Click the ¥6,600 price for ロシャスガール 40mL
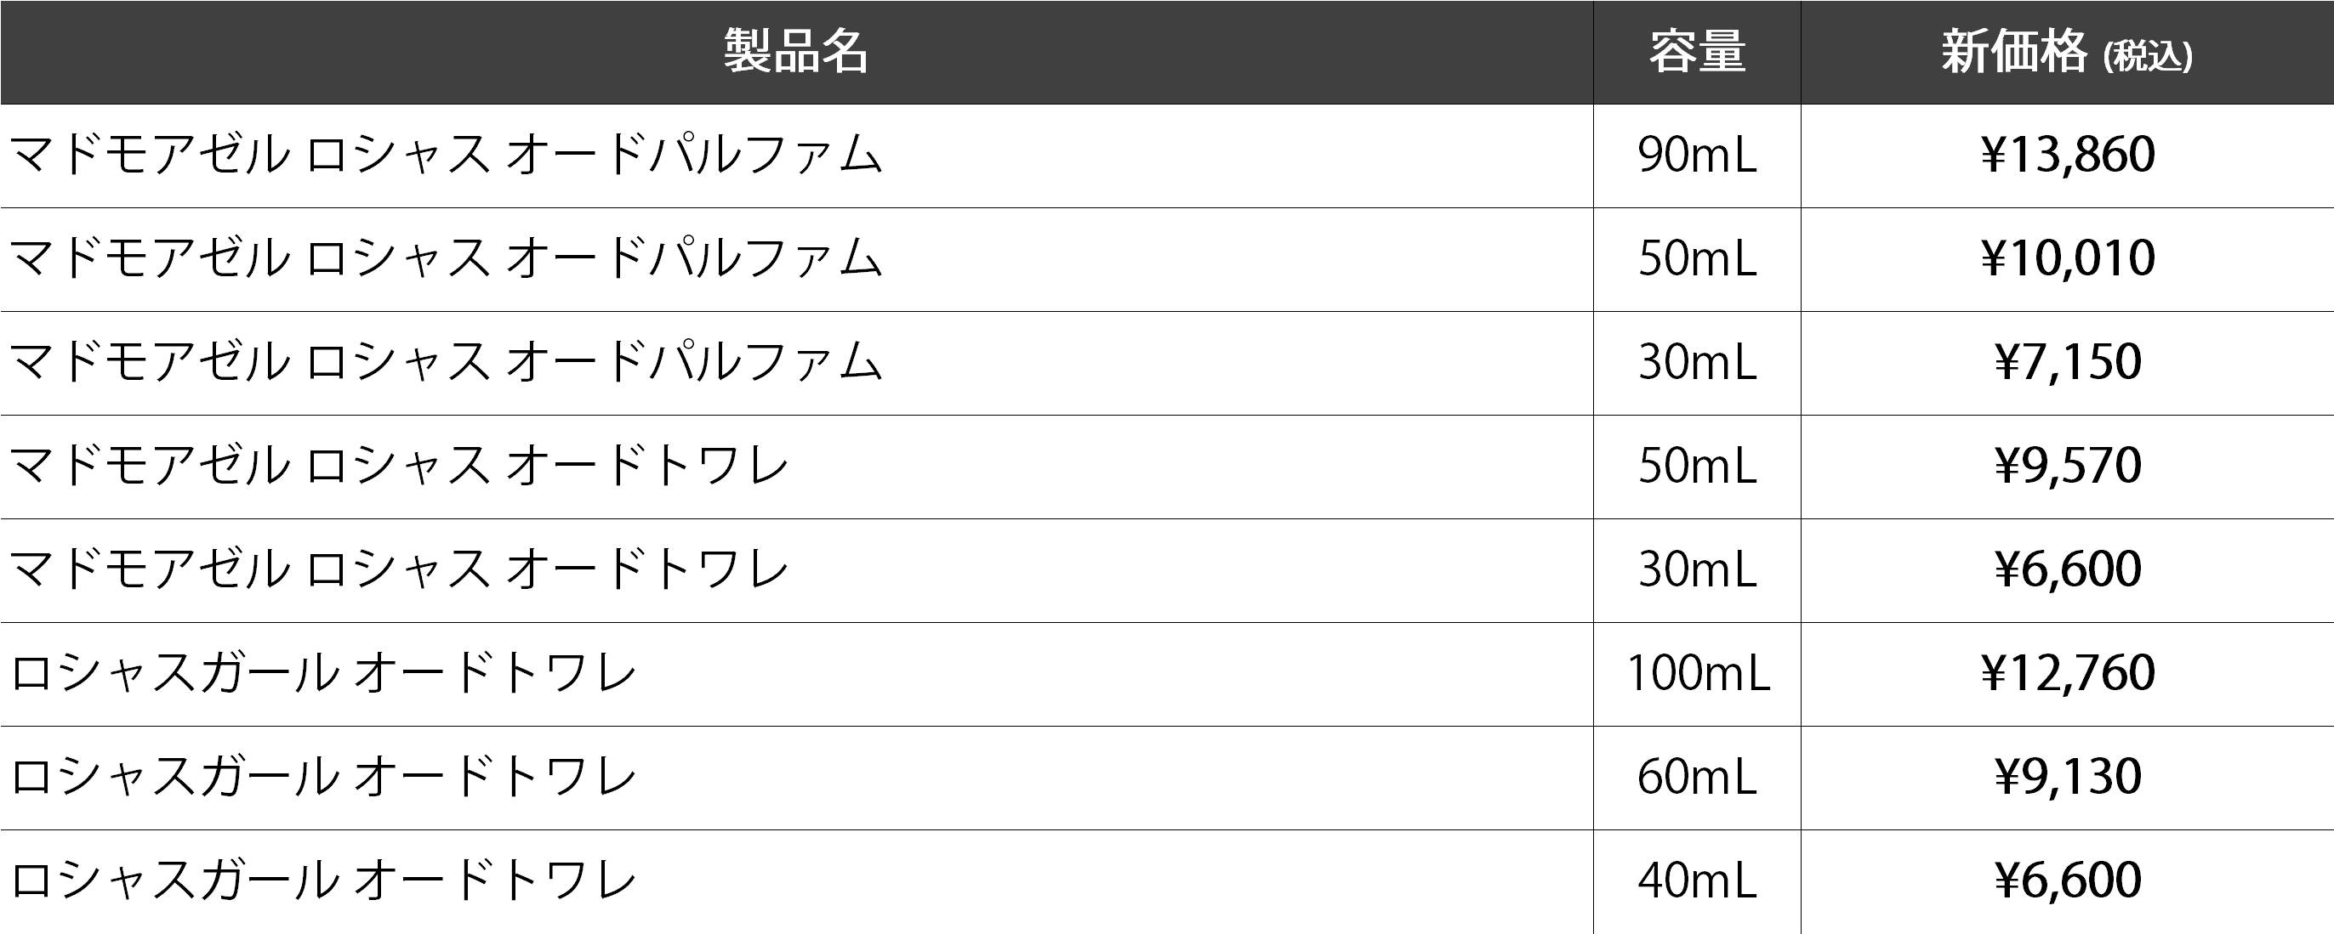This screenshot has height=934, width=2334. (x=2067, y=880)
